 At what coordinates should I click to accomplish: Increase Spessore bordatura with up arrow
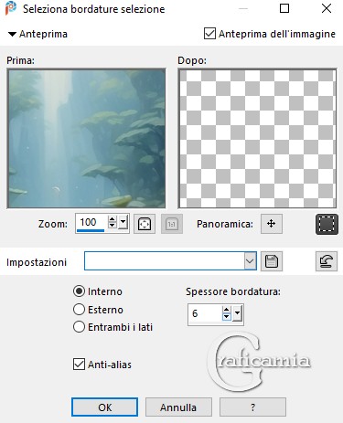point(226,310)
